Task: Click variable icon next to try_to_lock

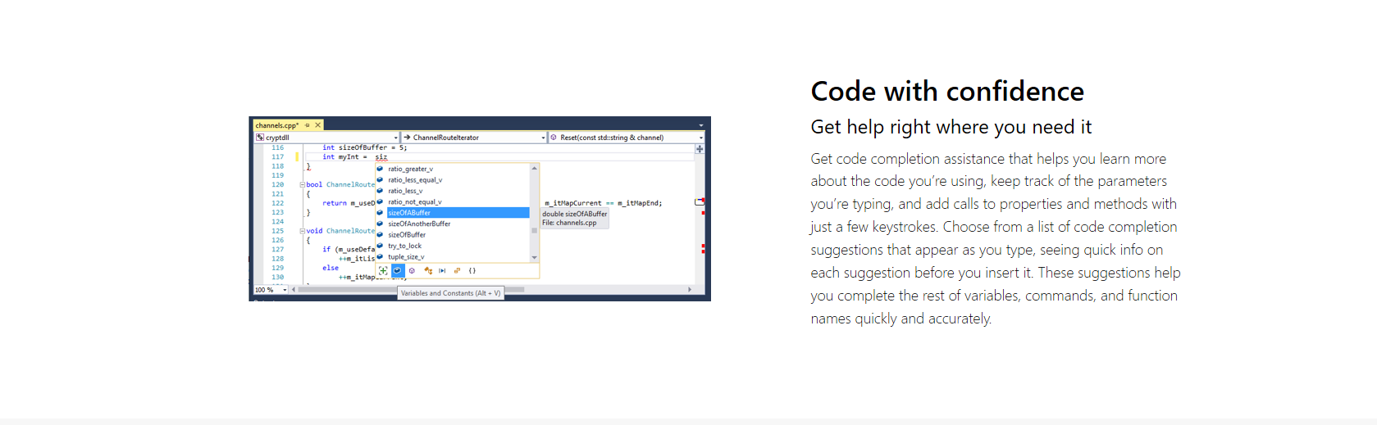Action: pyautogui.click(x=380, y=246)
